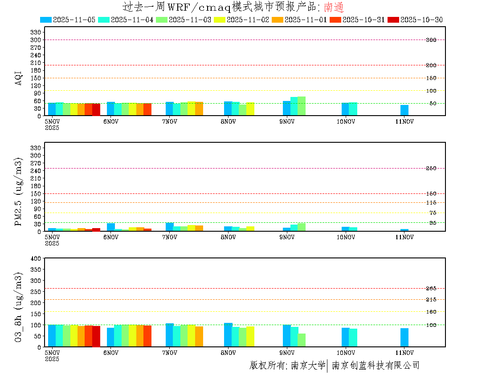Click the red city name 南通 in title
This screenshot has width=490, height=378.
click(x=334, y=7)
